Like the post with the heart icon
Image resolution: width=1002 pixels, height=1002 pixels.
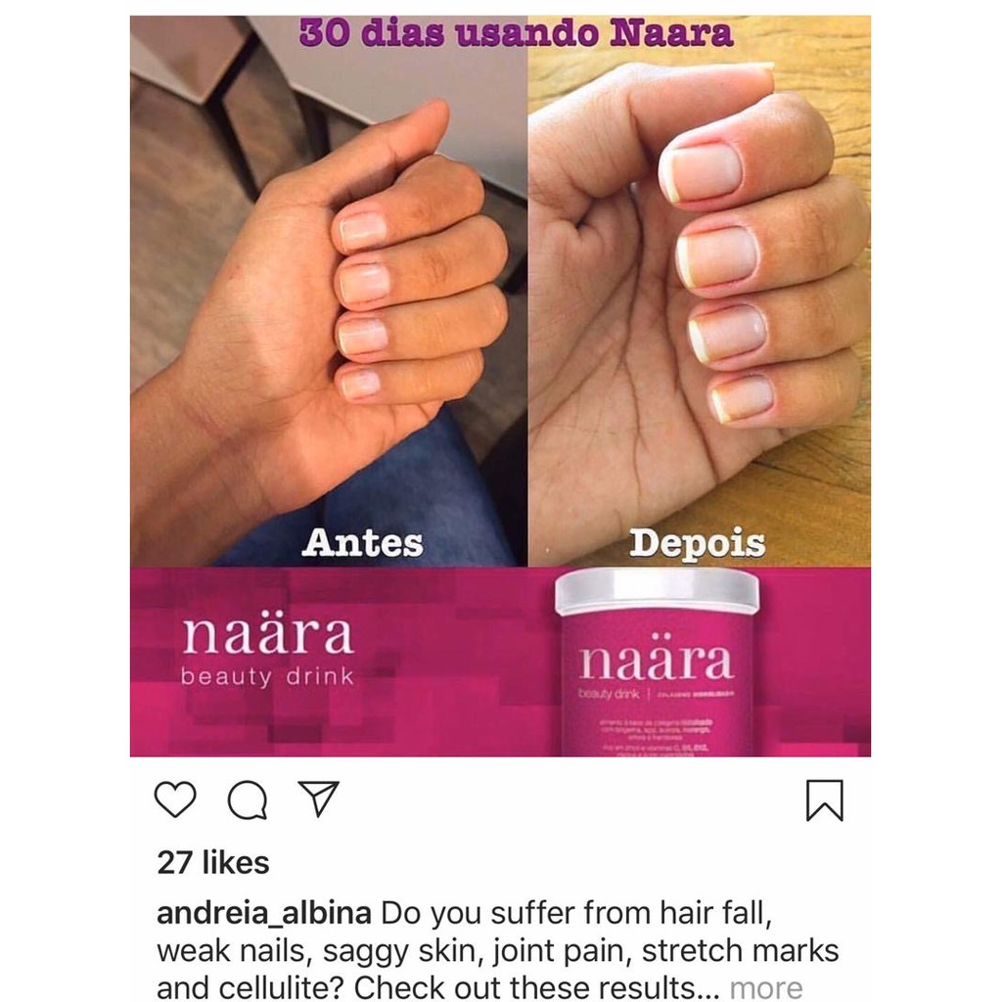click(175, 799)
